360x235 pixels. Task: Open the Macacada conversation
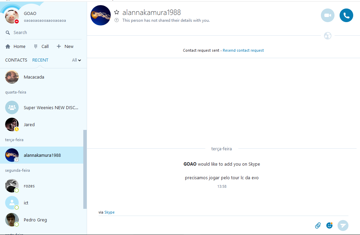41,77
